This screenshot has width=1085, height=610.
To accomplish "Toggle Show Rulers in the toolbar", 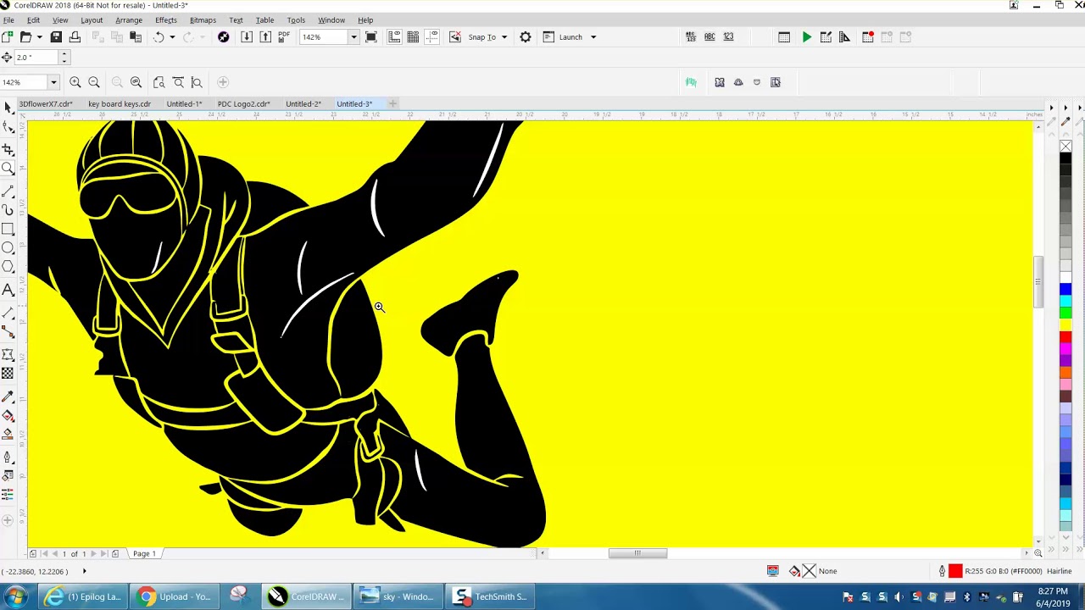I will click(x=394, y=37).
